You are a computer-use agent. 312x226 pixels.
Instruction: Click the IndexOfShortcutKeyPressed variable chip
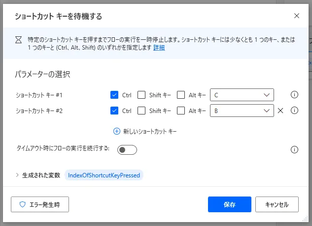104,175
